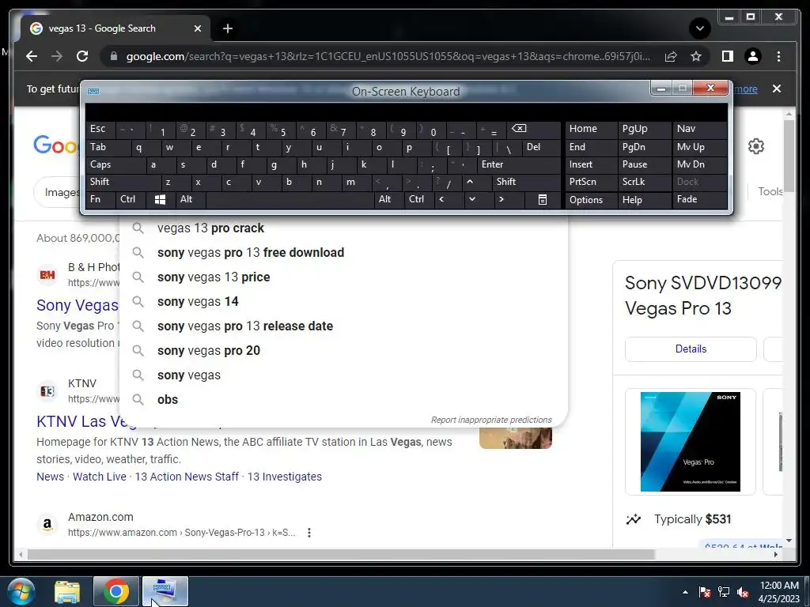
Task: Click the Enter key on the keyboard
Action: pos(519,164)
